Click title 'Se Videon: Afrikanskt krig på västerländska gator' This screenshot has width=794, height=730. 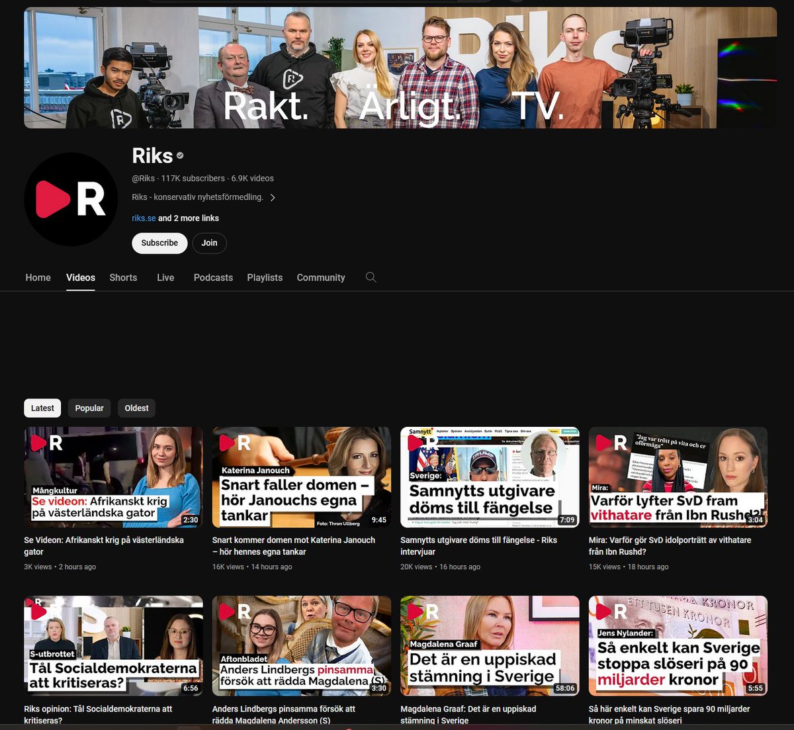click(x=104, y=546)
